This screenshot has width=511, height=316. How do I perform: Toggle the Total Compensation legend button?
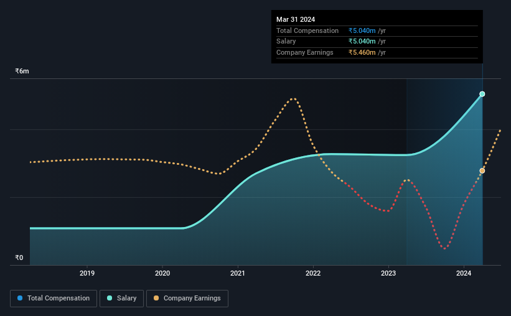(x=54, y=298)
